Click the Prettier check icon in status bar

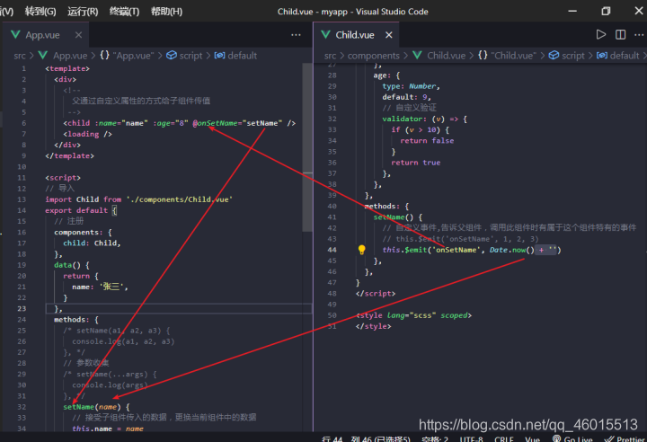pos(608,439)
